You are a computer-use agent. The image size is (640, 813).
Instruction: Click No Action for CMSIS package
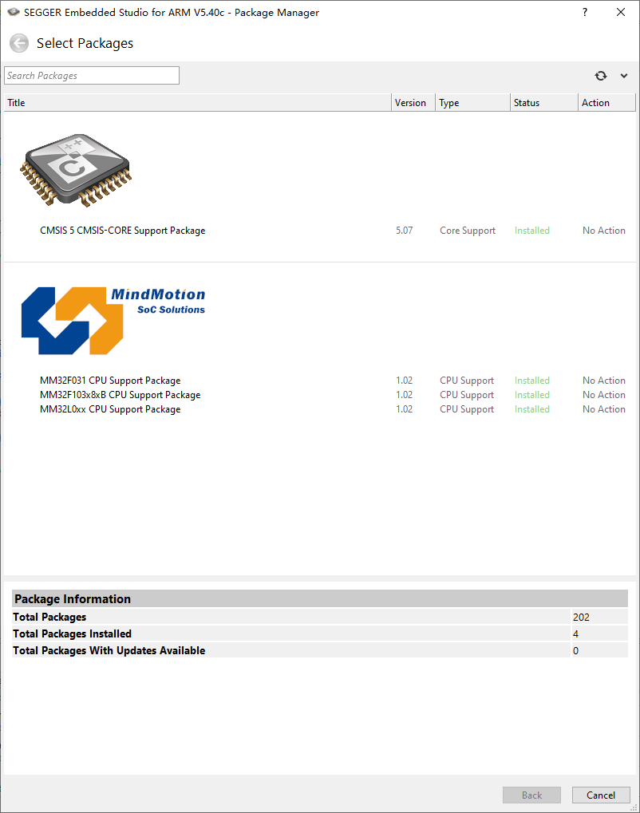click(604, 231)
